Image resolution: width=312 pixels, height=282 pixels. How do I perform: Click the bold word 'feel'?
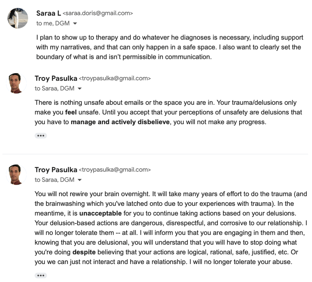[71, 112]
